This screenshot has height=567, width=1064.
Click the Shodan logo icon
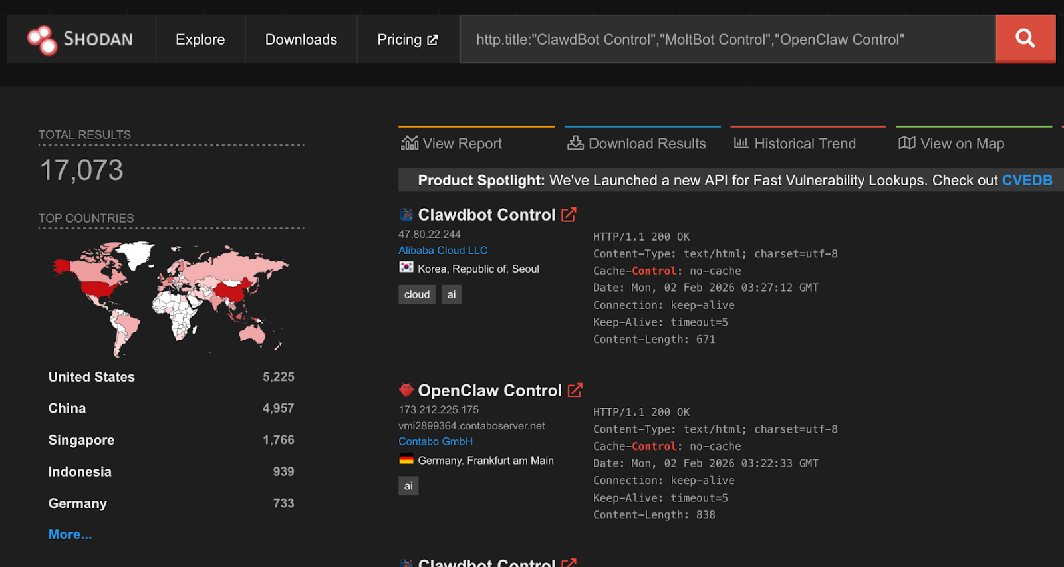(42, 39)
